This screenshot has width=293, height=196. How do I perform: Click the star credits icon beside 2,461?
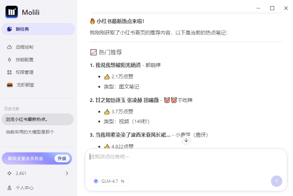pos(9,173)
